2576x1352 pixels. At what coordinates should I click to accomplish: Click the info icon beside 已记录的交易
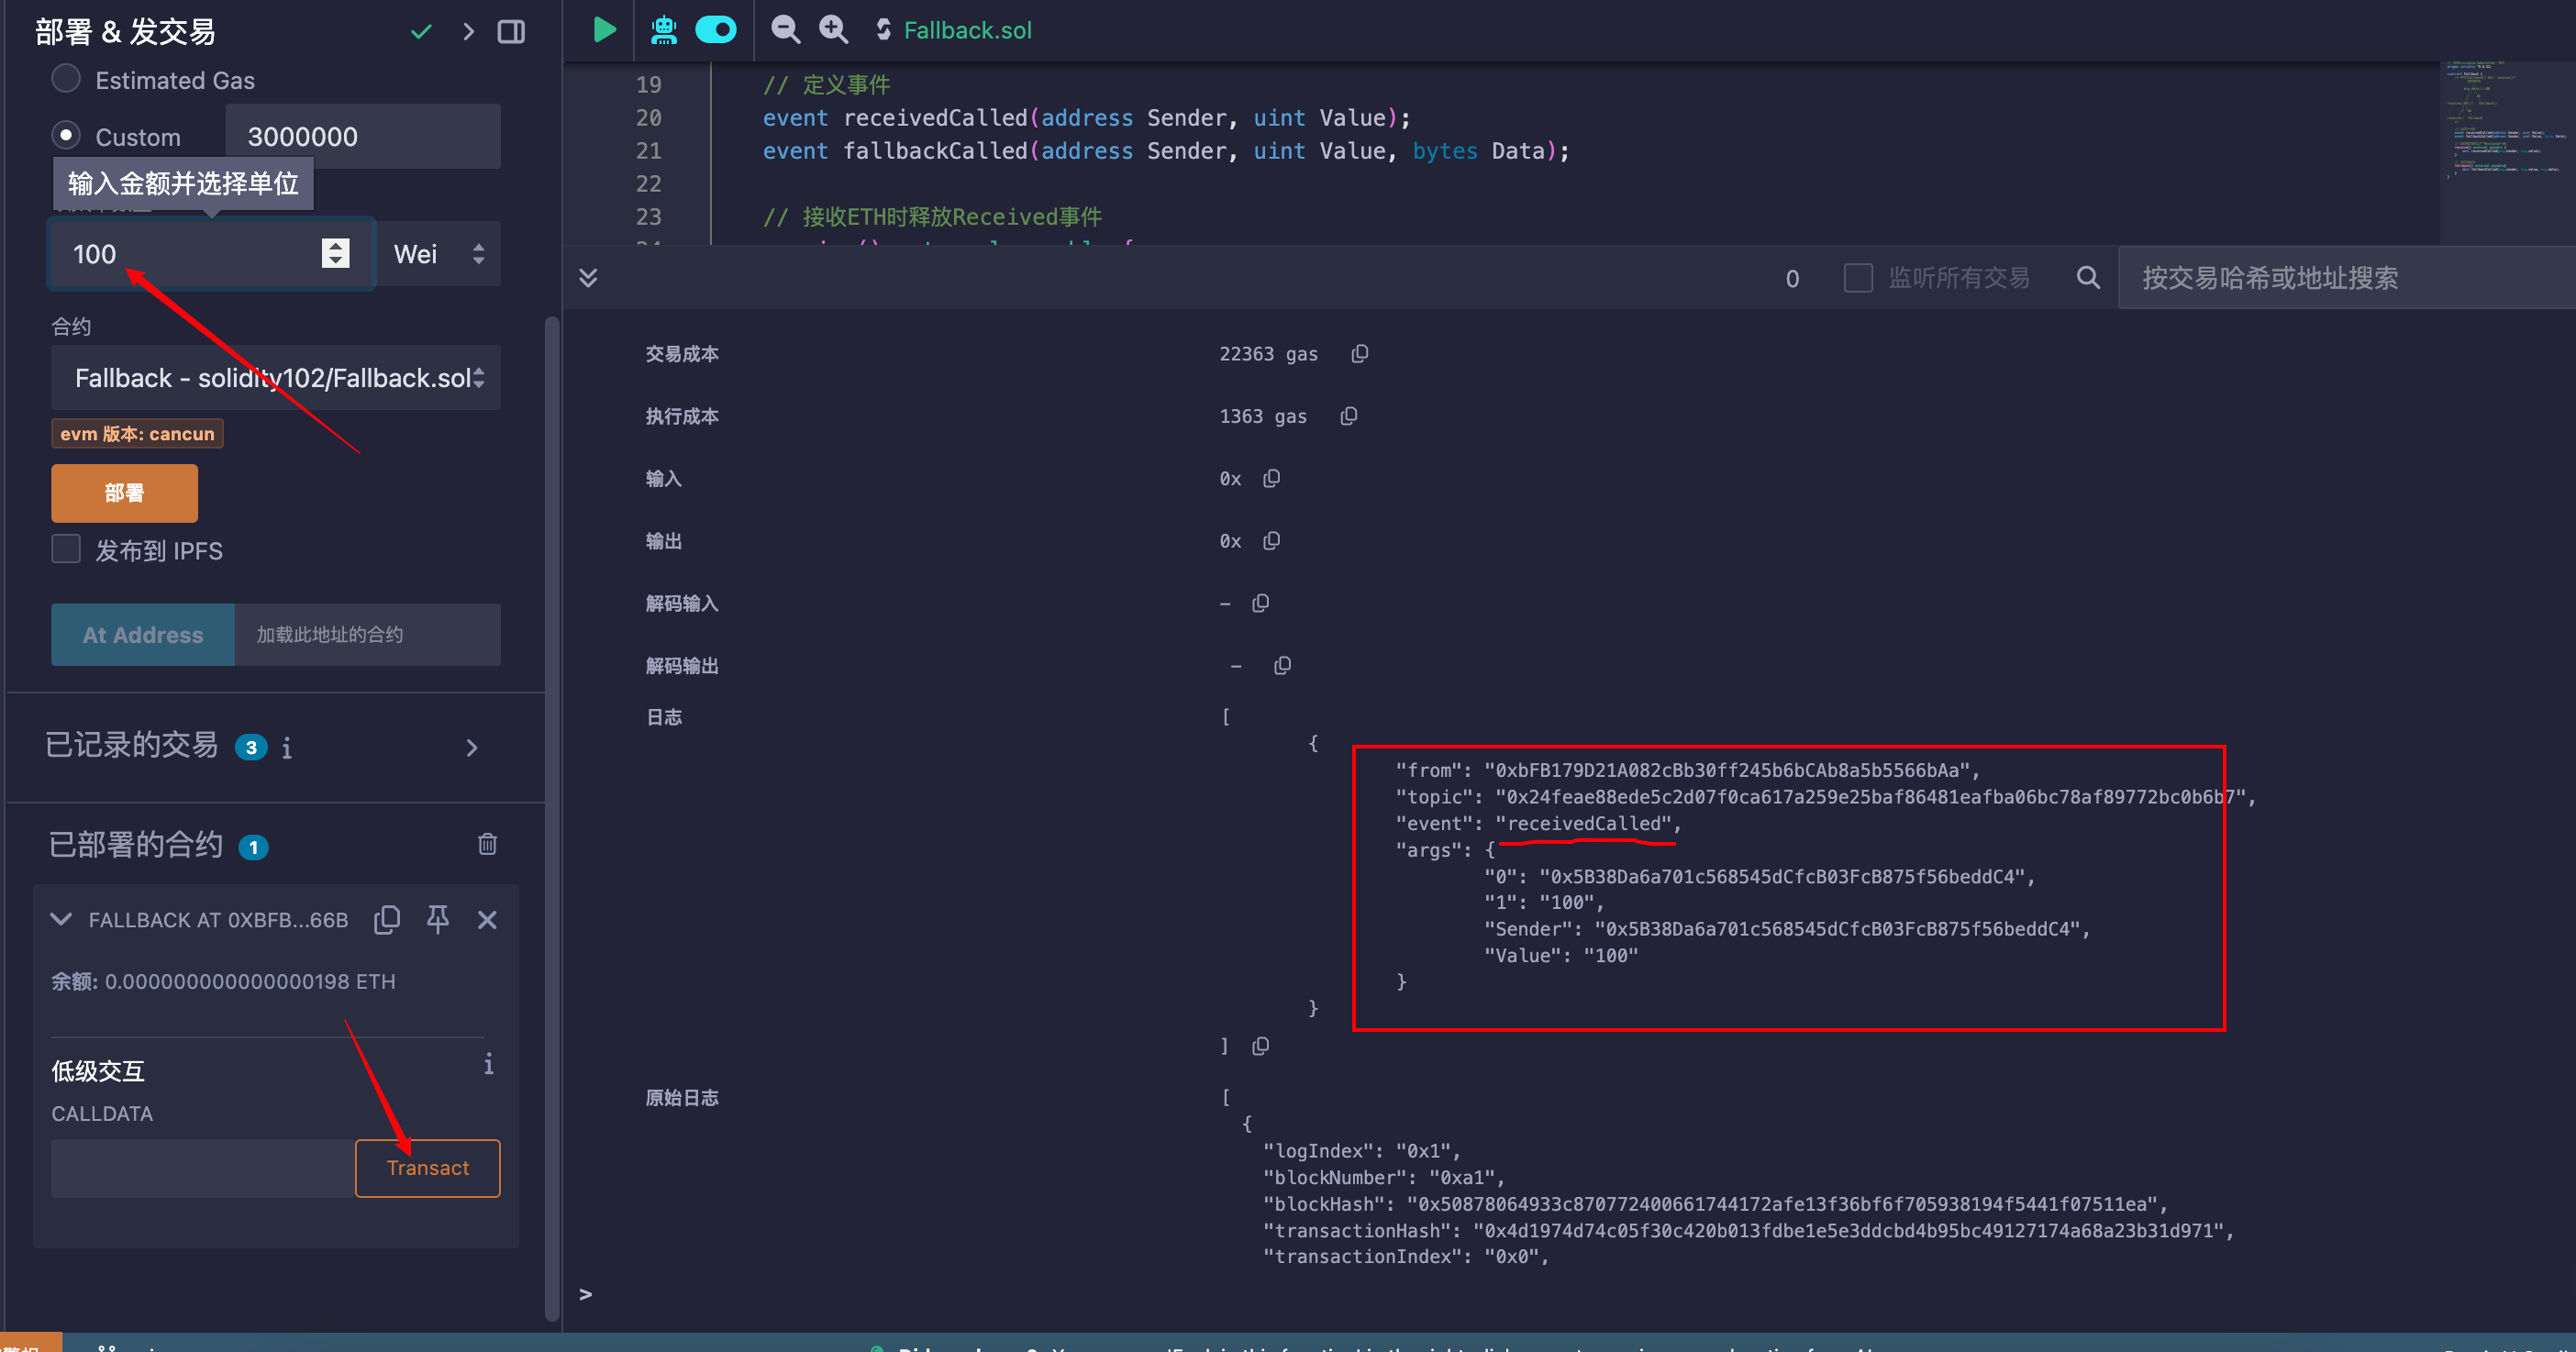[287, 748]
